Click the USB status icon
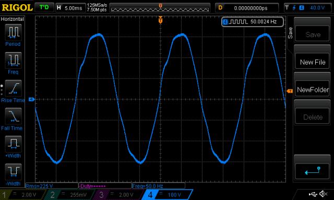 pyautogui.click(x=313, y=194)
